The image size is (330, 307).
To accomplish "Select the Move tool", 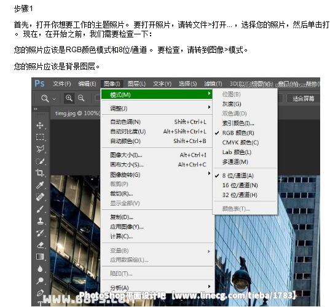I will click(x=40, y=125).
